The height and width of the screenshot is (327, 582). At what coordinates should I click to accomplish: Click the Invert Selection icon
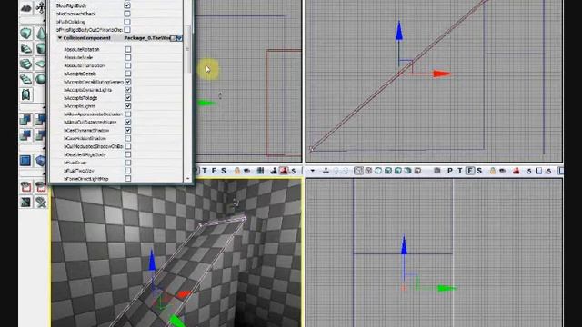coord(26,202)
